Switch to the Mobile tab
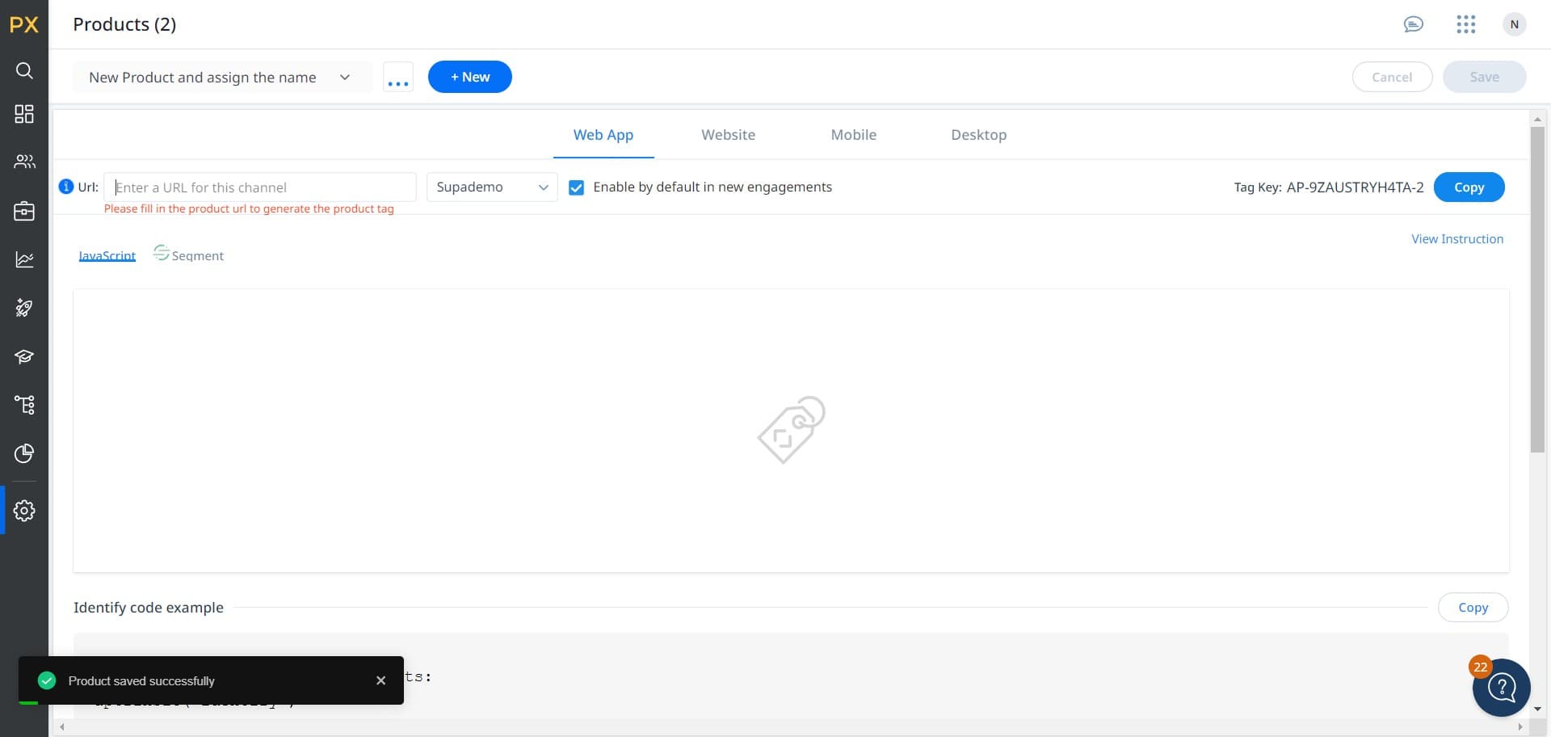 pyautogui.click(x=853, y=135)
